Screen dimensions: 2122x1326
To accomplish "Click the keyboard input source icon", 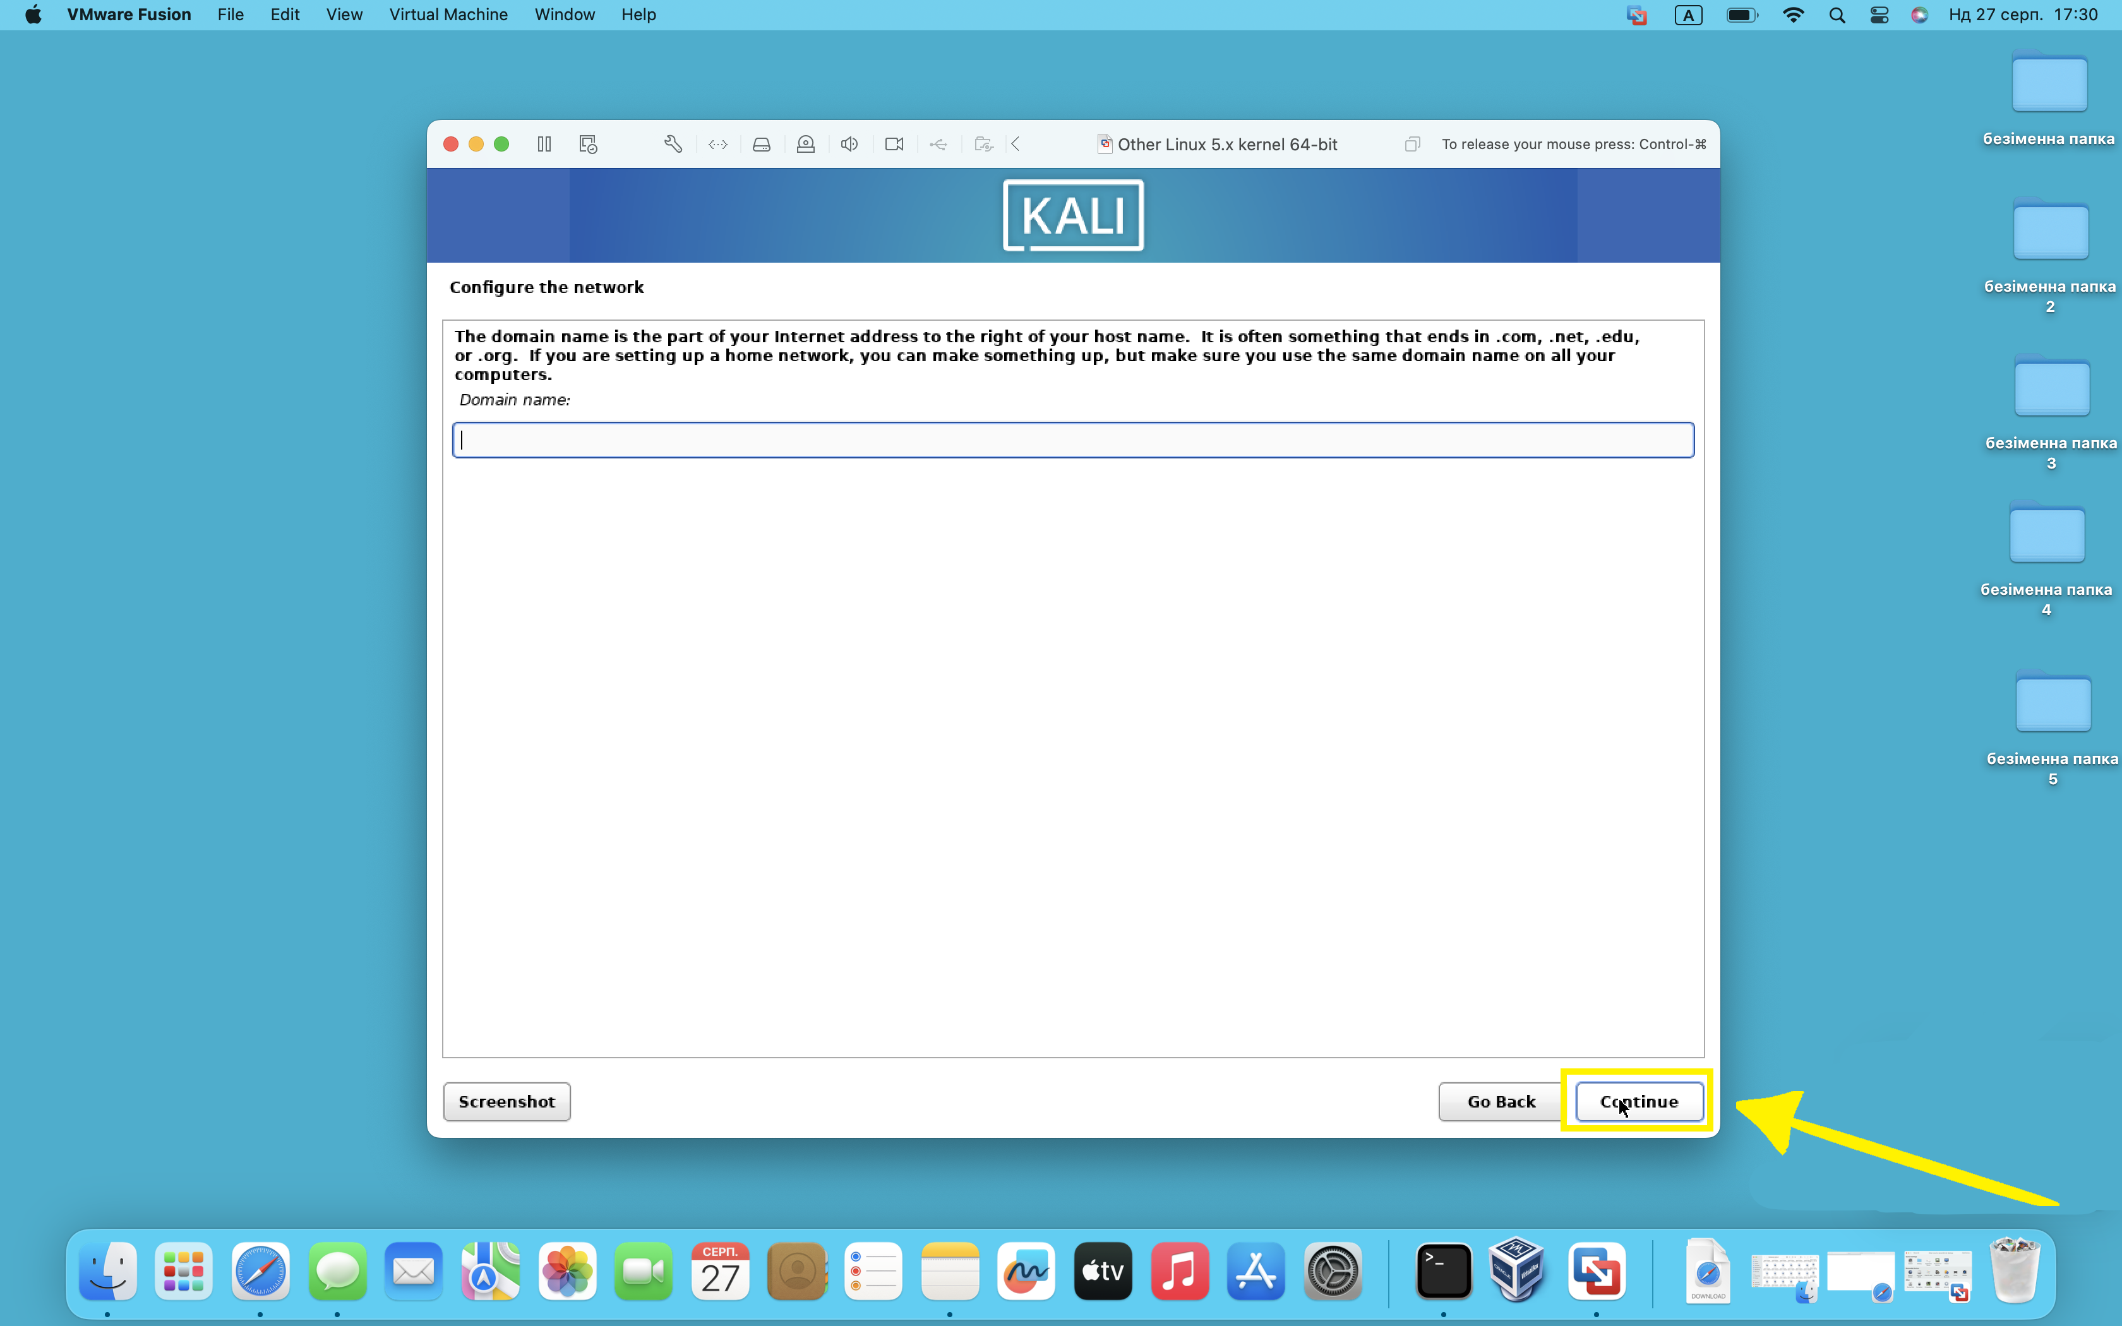I will tap(1688, 15).
